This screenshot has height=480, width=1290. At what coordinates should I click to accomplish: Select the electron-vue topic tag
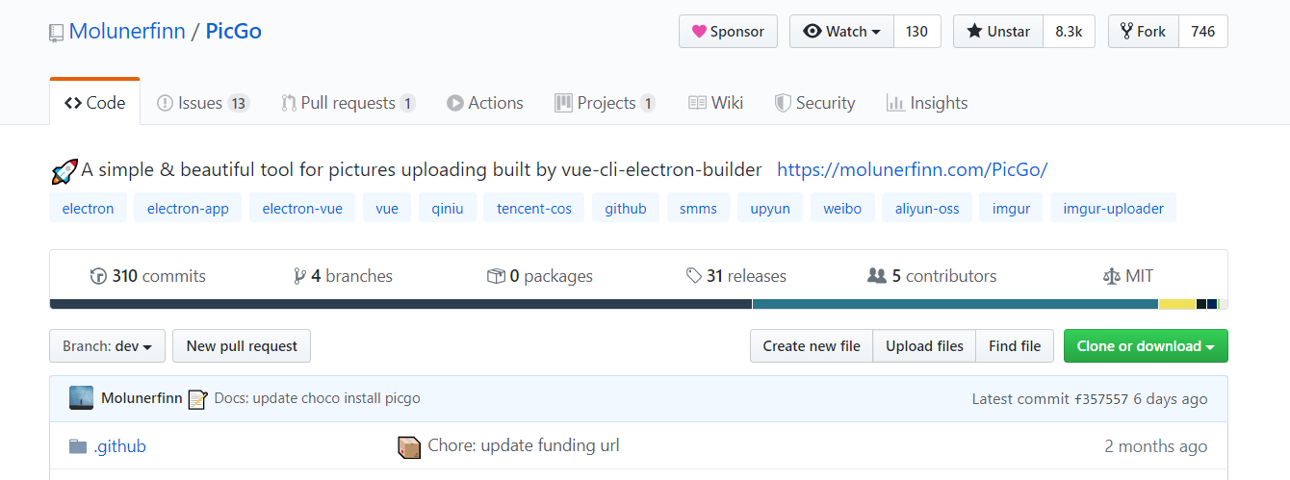click(x=302, y=209)
